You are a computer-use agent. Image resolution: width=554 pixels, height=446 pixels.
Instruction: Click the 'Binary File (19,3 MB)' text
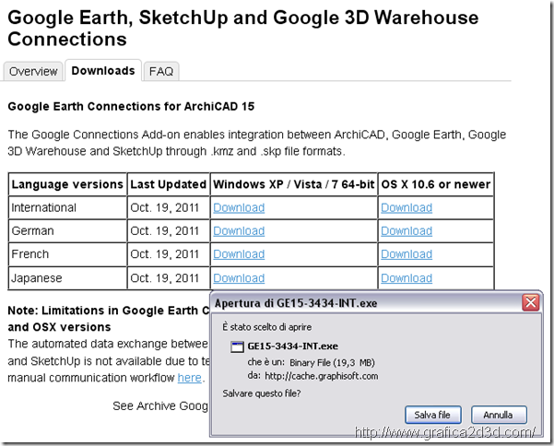click(x=332, y=363)
